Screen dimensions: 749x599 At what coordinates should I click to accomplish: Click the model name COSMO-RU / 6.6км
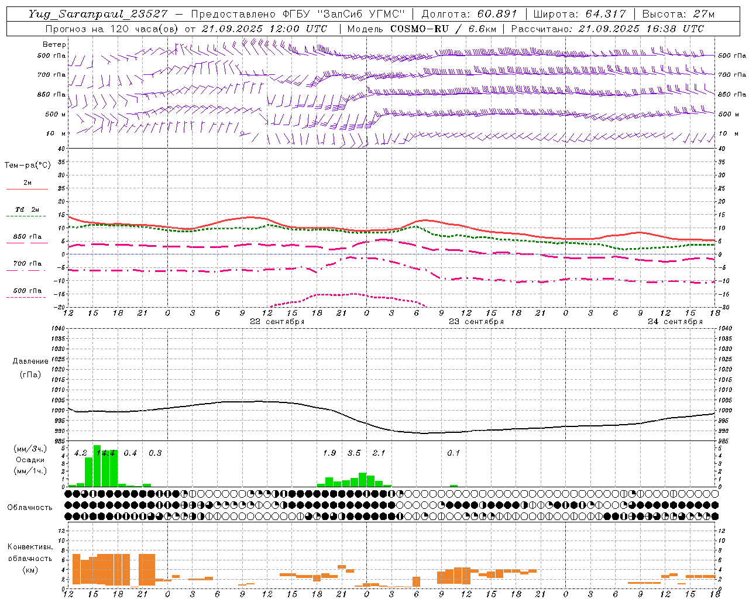point(444,29)
